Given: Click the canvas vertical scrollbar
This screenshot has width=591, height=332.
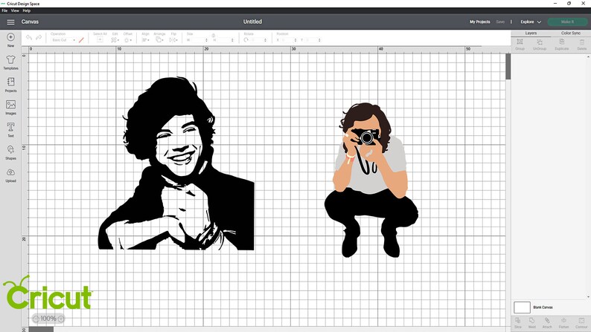Looking at the screenshot, I should [x=508, y=67].
